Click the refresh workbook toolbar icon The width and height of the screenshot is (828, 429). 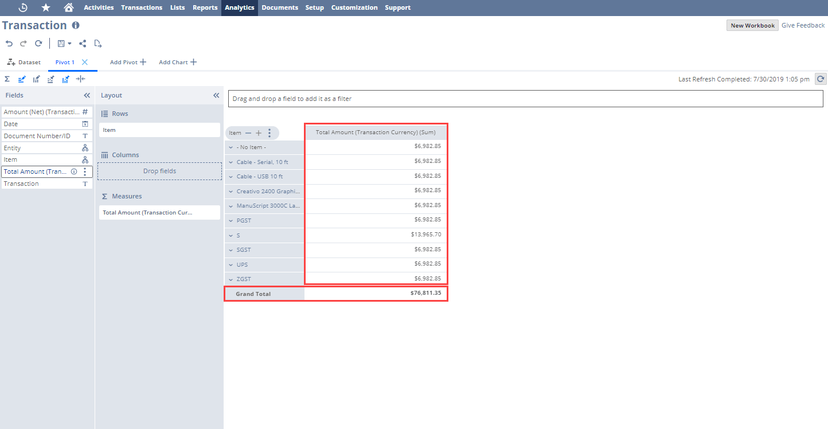(x=38, y=44)
